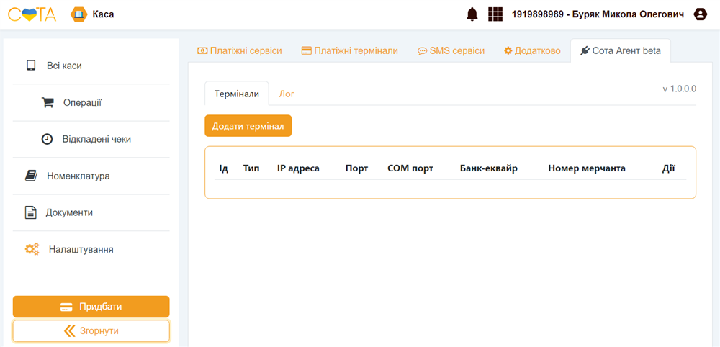Open the apps grid menu
Viewport: 720px width, 347px height.
tap(495, 14)
